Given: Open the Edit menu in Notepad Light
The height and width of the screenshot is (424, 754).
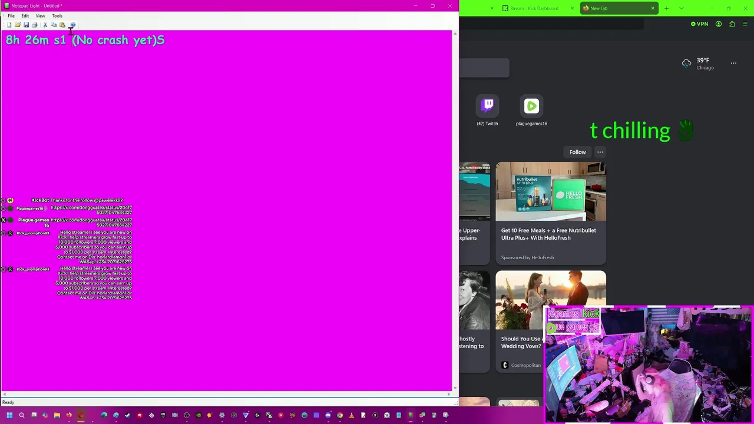Looking at the screenshot, I should 25,16.
